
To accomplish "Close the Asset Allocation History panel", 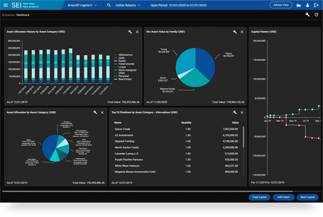I will click(x=137, y=32).
